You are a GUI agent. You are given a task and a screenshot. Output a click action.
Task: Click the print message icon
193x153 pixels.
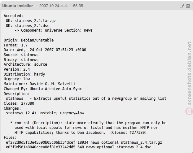[x=188, y=6]
